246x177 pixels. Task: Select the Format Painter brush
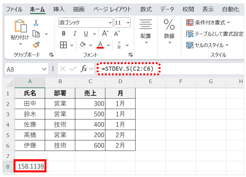tap(36, 45)
